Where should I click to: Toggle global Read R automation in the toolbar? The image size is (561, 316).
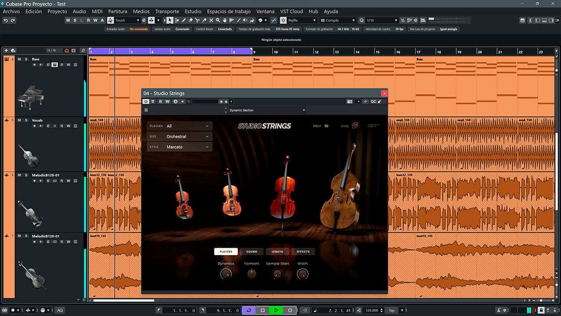(88, 20)
